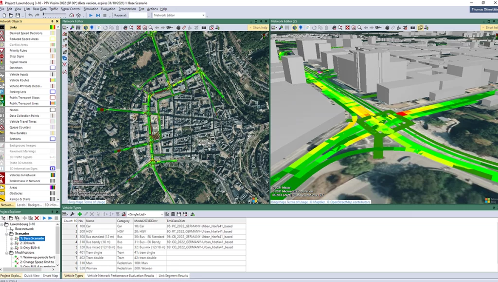Open Vehicle Types list settings wrench icon

[72, 214]
